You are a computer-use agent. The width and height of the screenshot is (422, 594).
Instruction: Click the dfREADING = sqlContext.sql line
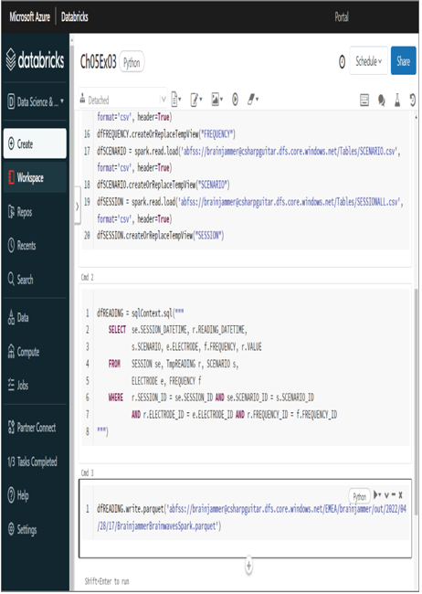[x=140, y=313]
